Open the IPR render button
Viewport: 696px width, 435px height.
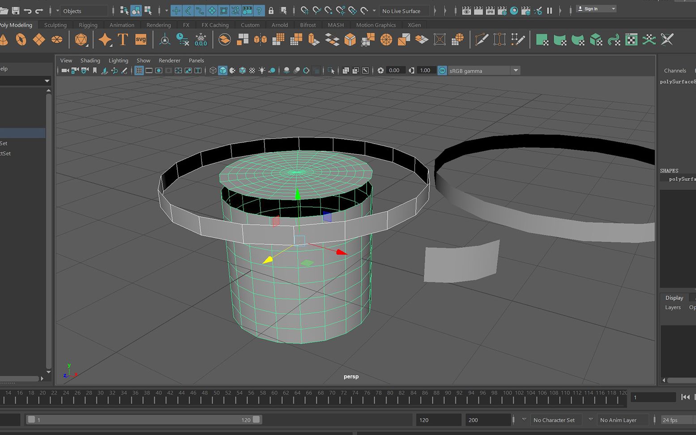[490, 11]
